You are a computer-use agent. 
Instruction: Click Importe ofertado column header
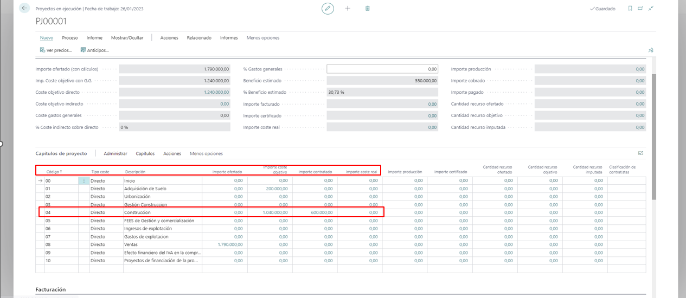[227, 172]
